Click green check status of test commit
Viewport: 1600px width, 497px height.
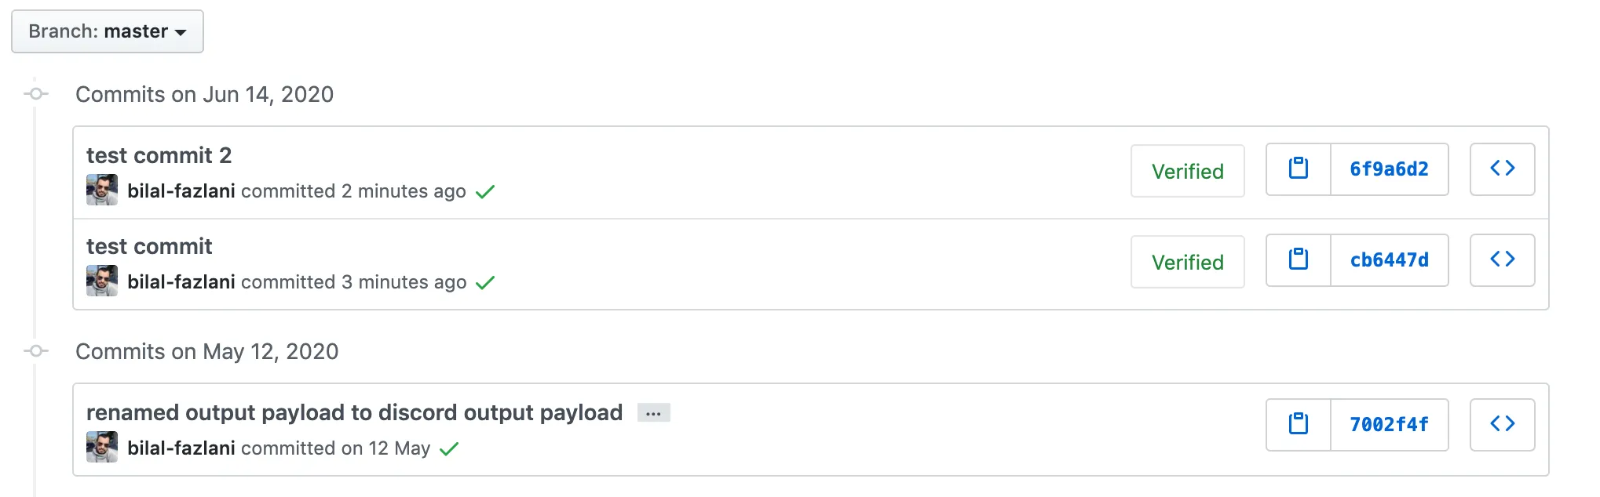click(485, 282)
